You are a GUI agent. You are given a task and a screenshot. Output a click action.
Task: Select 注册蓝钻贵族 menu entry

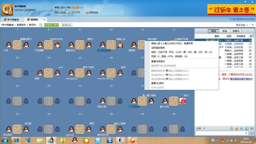[158, 48]
